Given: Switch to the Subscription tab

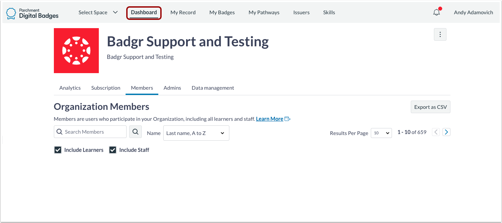Looking at the screenshot, I should tap(106, 88).
